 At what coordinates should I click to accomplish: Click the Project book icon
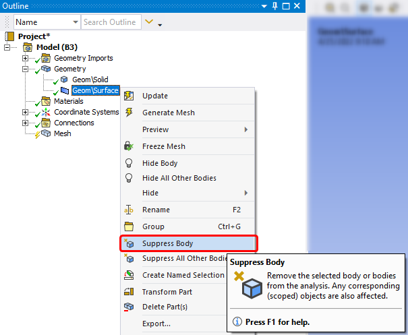click(x=9, y=36)
